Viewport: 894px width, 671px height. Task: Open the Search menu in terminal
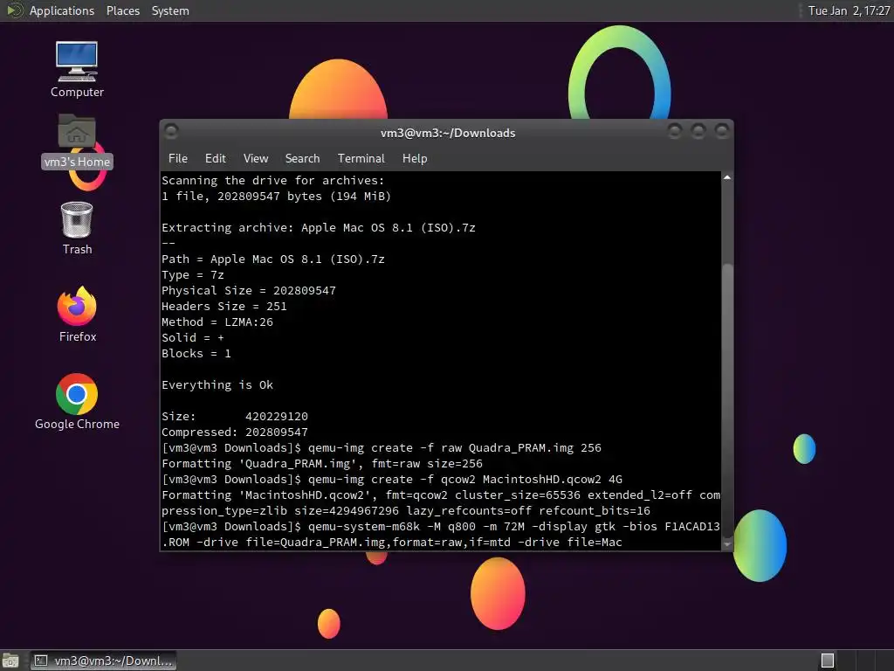(302, 159)
